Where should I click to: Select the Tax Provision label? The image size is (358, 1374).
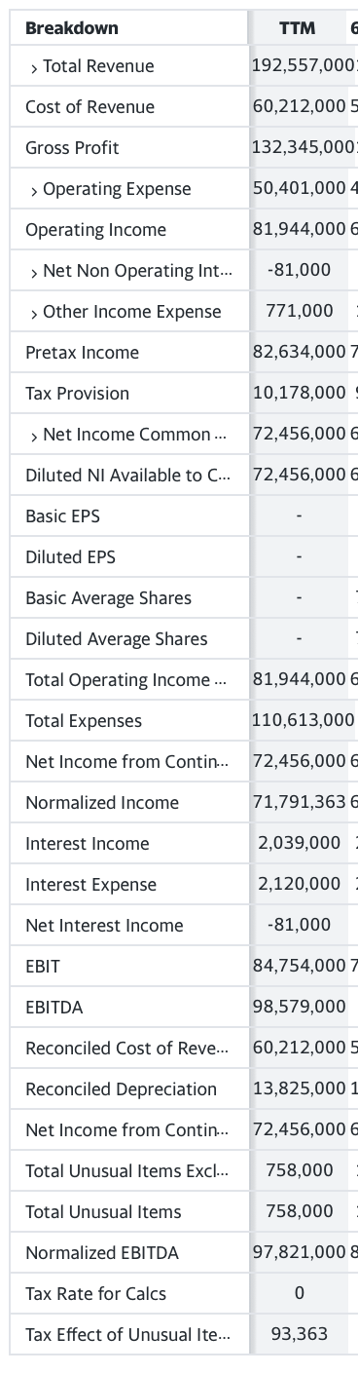(77, 394)
